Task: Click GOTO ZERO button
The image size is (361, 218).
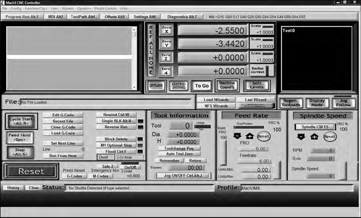Action: (179, 86)
